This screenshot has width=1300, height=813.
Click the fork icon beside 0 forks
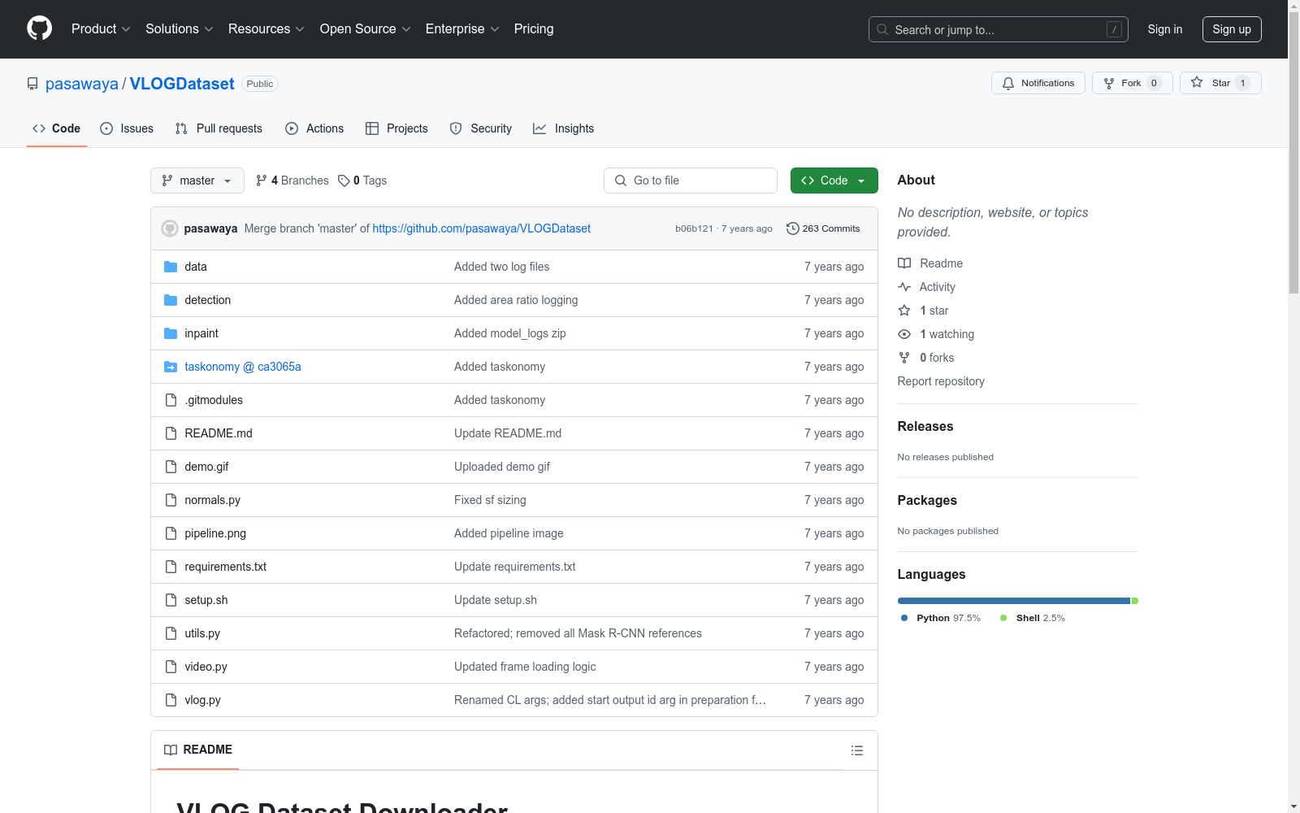(904, 358)
